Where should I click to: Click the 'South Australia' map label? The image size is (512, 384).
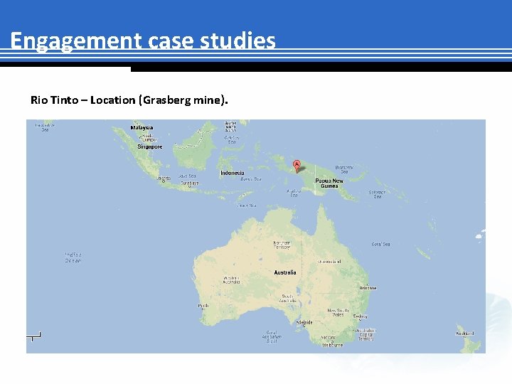(x=288, y=299)
